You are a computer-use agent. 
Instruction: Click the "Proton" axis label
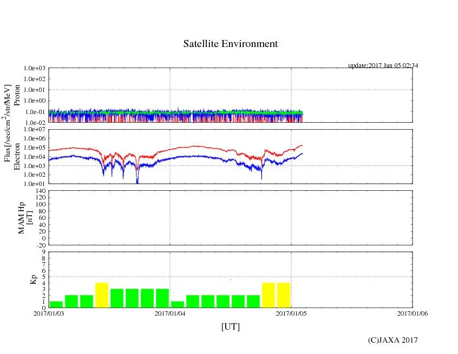point(17,95)
